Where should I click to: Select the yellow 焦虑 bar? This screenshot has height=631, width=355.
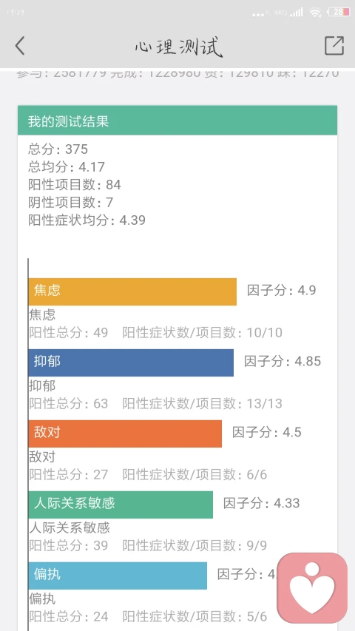132,291
